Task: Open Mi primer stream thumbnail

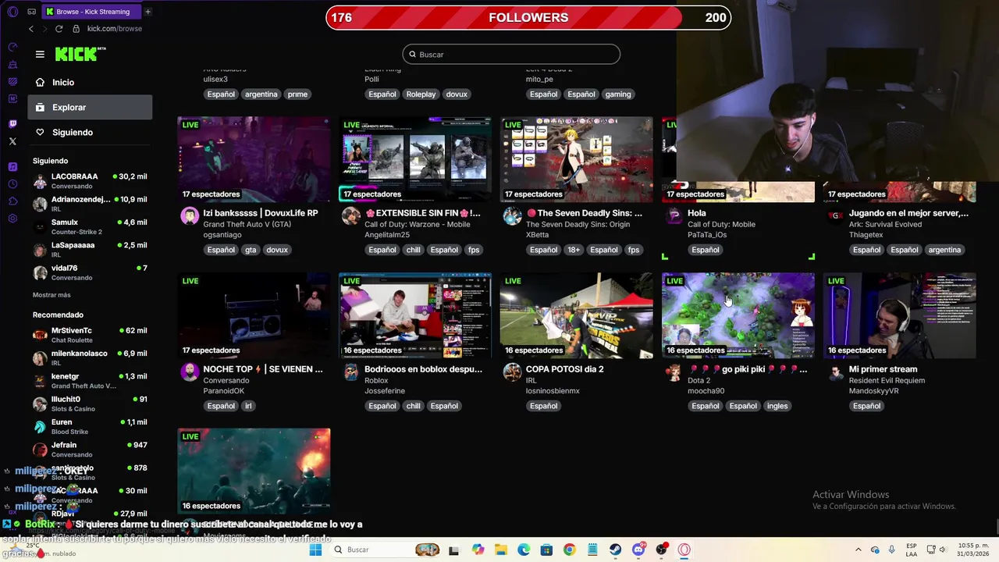Action: point(899,315)
